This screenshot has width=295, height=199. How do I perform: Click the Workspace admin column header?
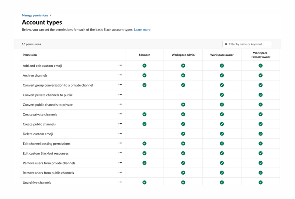(183, 55)
